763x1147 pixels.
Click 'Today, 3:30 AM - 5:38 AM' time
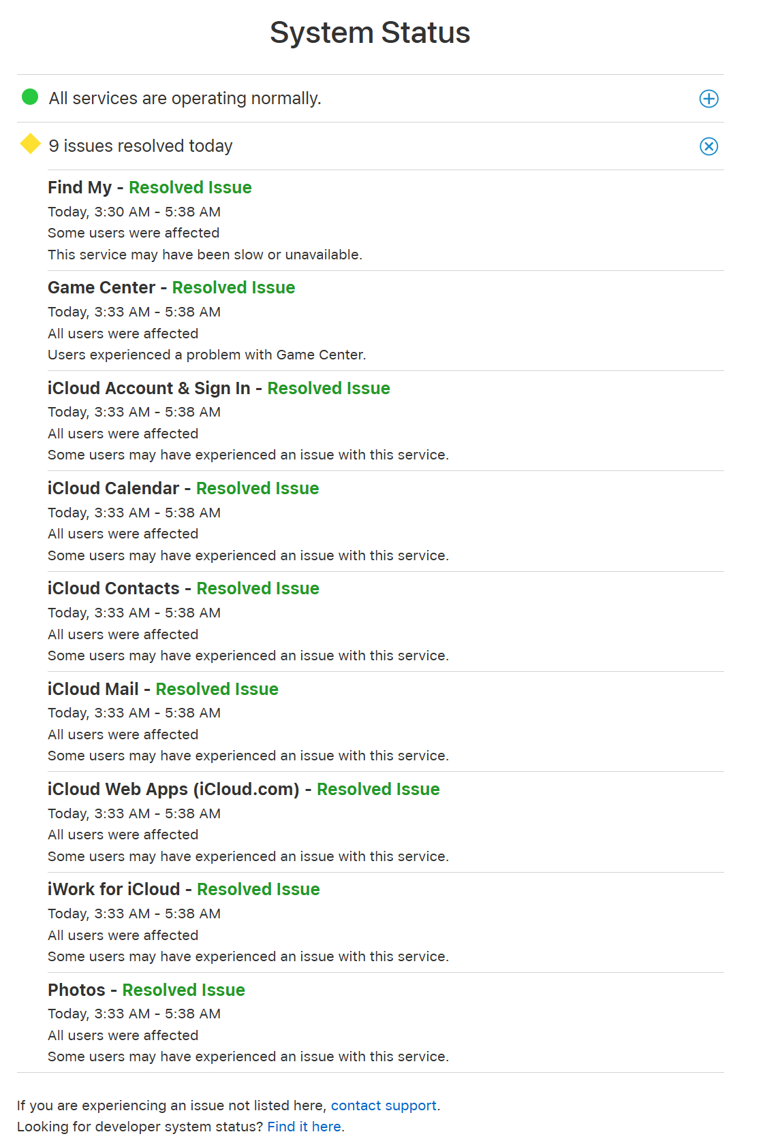click(x=134, y=212)
